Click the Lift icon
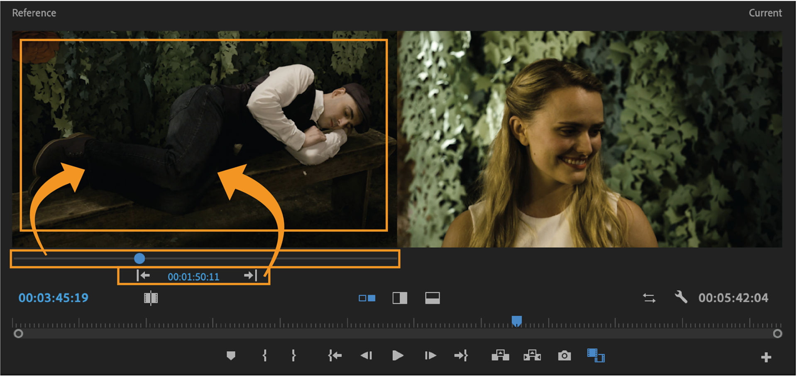797x376 pixels. click(x=500, y=356)
